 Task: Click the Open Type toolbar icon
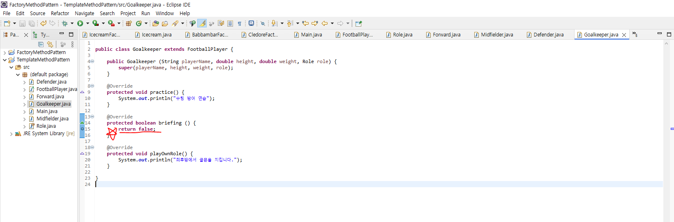pos(155,23)
